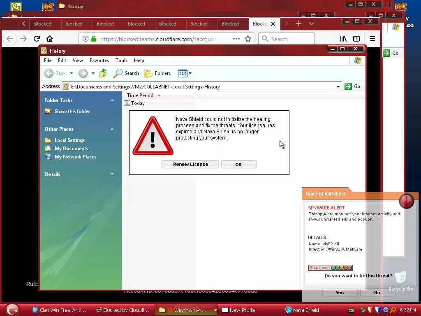Image resolution: width=421 pixels, height=316 pixels.
Task: Close the active Blocked tab
Action: click(x=273, y=24)
